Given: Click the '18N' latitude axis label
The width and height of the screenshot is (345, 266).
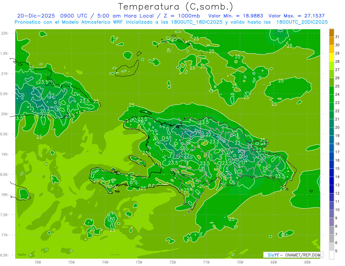Looking at the screenshot, I should pos(5,195).
